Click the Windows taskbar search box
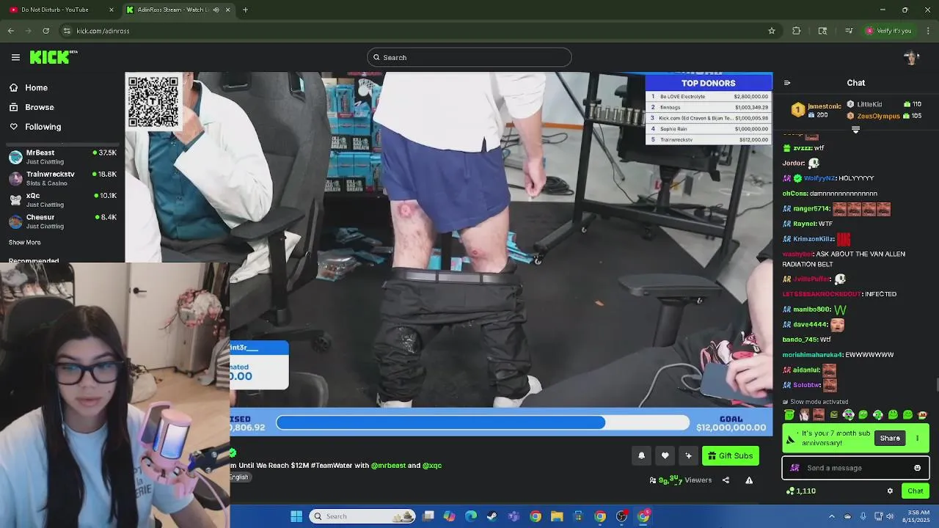This screenshot has height=528, width=939. tap(362, 516)
